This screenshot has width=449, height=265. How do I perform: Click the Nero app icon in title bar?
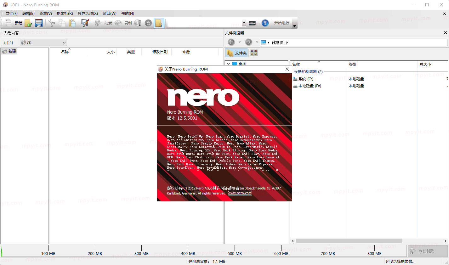coord(5,5)
